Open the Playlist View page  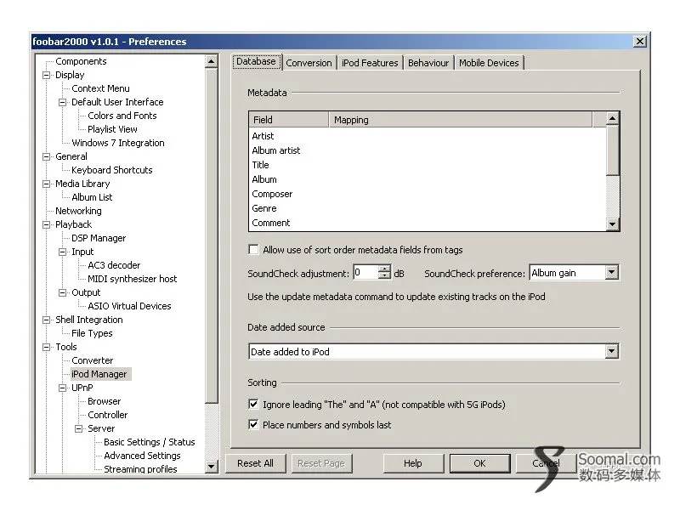(x=112, y=129)
